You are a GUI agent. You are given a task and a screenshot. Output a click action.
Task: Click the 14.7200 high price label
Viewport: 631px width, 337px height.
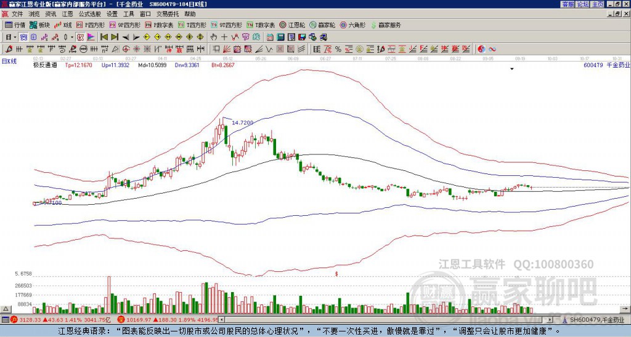coord(243,122)
